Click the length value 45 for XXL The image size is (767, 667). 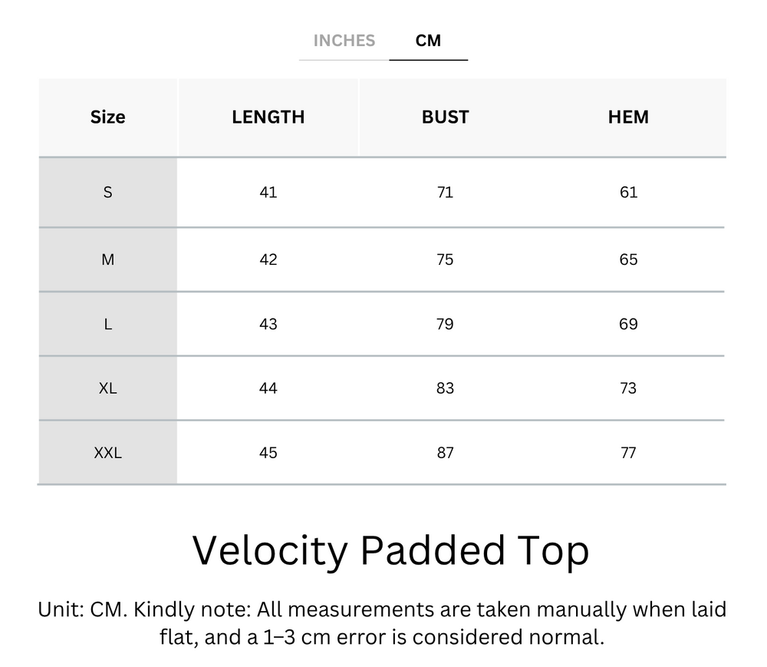click(x=268, y=453)
